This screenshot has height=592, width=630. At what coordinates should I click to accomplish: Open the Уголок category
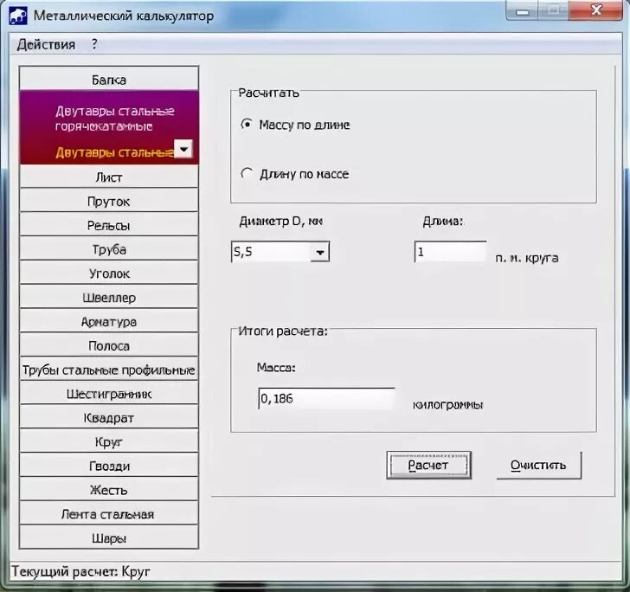pos(109,273)
